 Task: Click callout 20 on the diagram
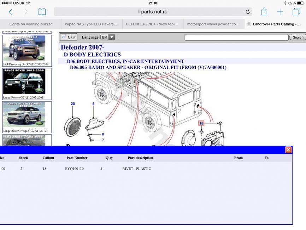pos(73,104)
